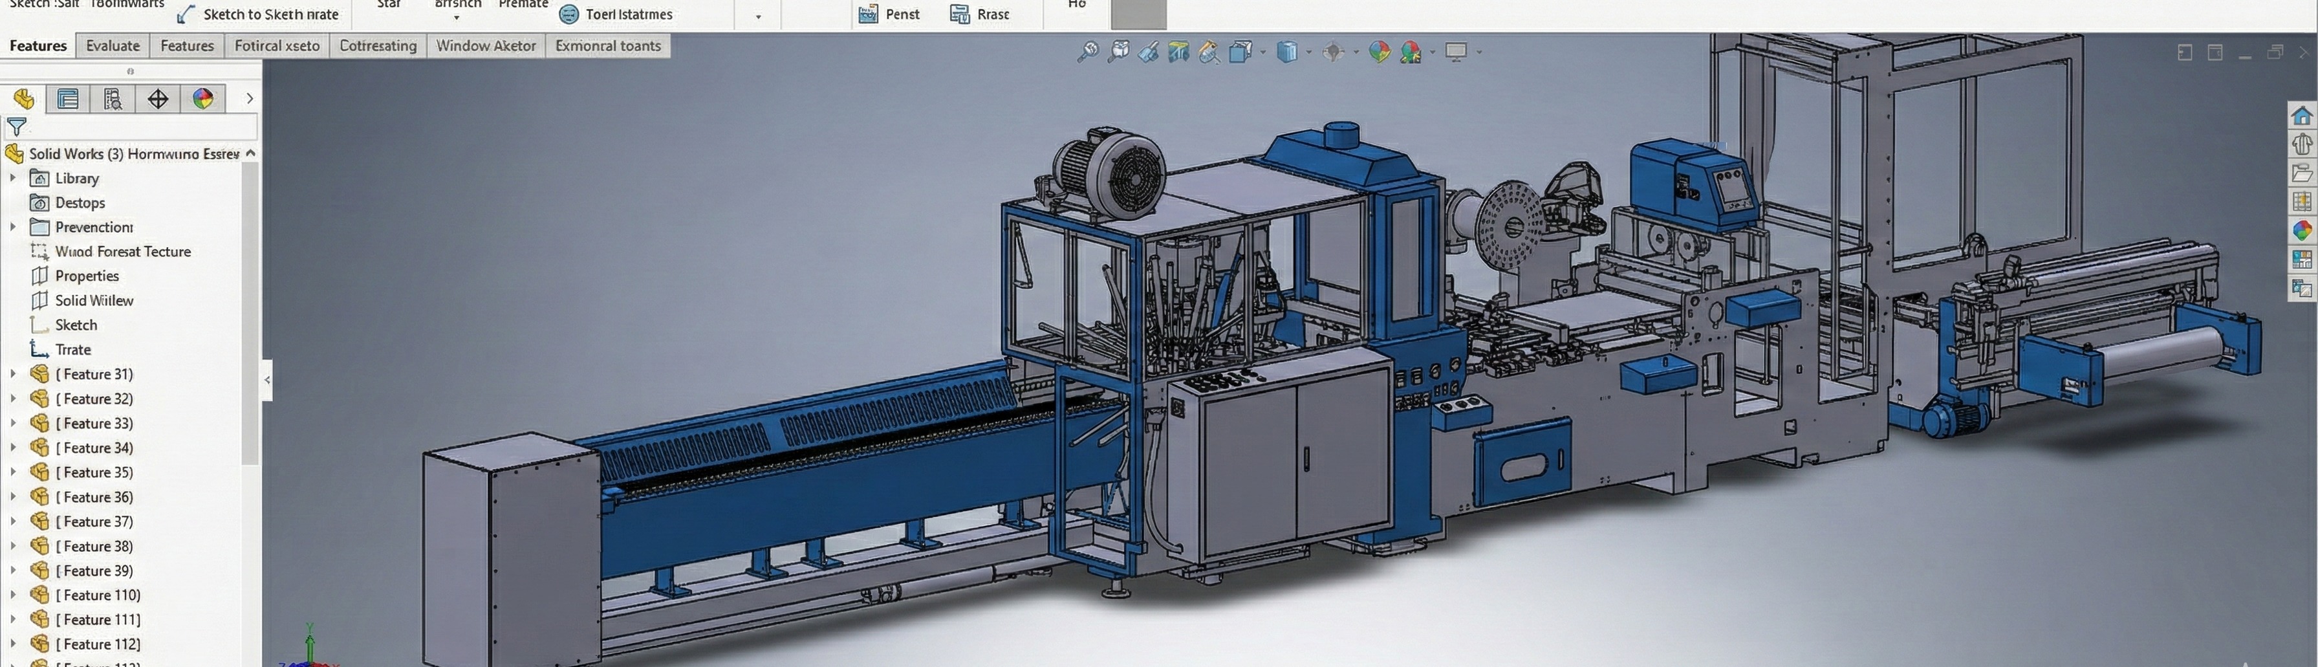Switch to the Evaluate tab
The height and width of the screenshot is (667, 2318).
[112, 45]
